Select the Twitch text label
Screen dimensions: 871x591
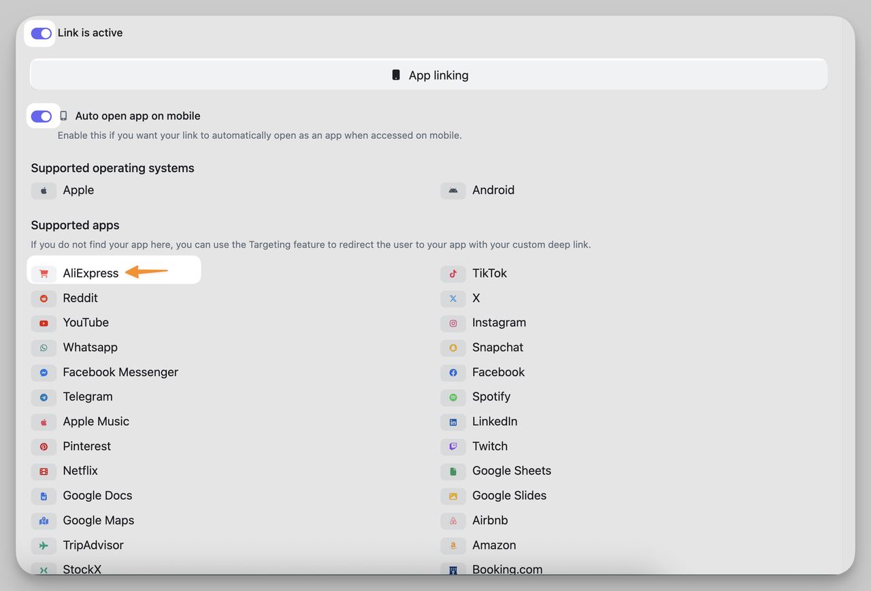coord(490,446)
